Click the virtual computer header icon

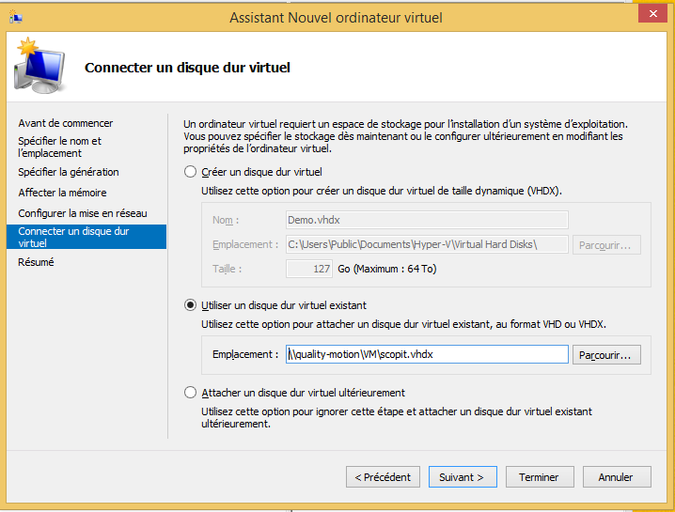pos(39,66)
